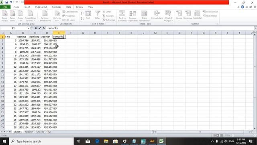Viewport: 257px width, 145px height.
Task: Click the Select All corner button
Action: (2, 33)
